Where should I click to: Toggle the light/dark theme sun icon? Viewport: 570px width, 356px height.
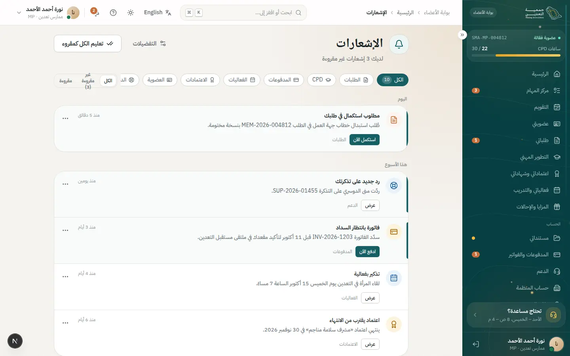[131, 13]
